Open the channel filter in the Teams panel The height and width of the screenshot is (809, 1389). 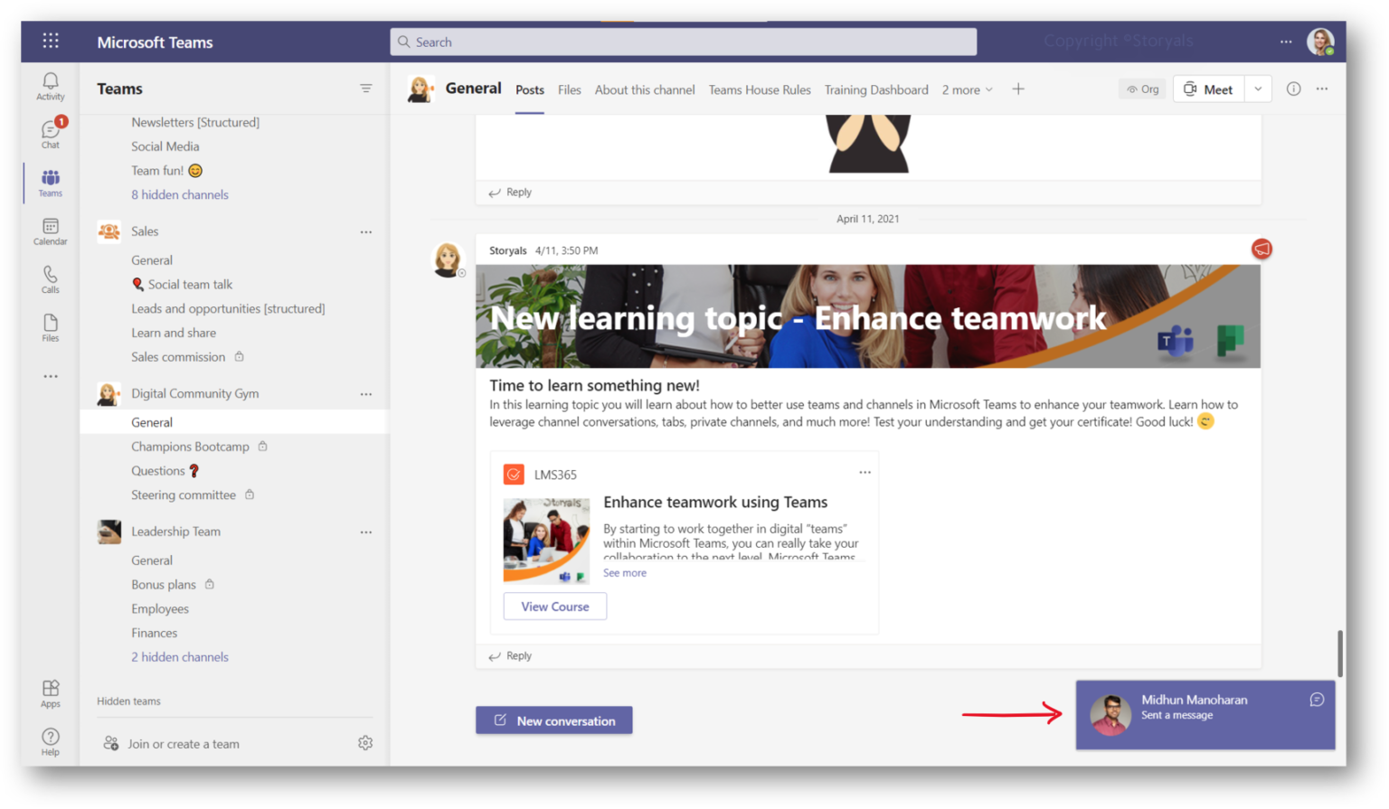pos(366,88)
